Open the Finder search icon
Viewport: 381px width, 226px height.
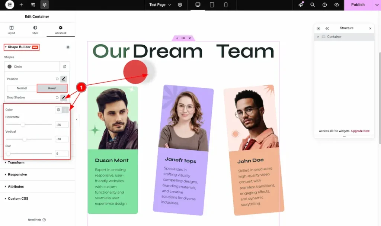tap(313, 5)
